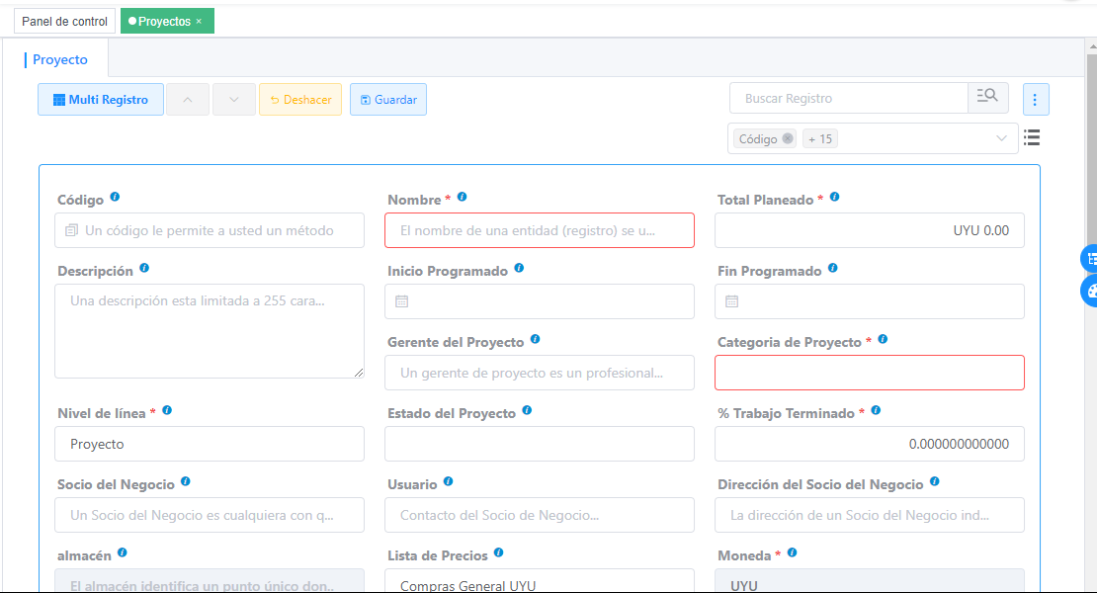Click the Deshacer button
Screen dimensions: 1097x593
300,100
